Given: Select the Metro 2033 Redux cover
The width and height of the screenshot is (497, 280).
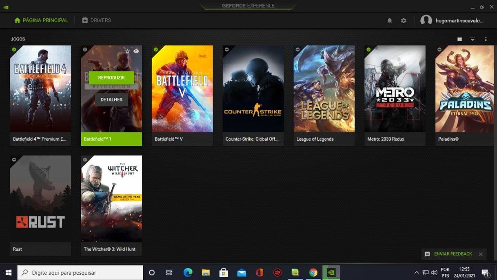Looking at the screenshot, I should 395,89.
